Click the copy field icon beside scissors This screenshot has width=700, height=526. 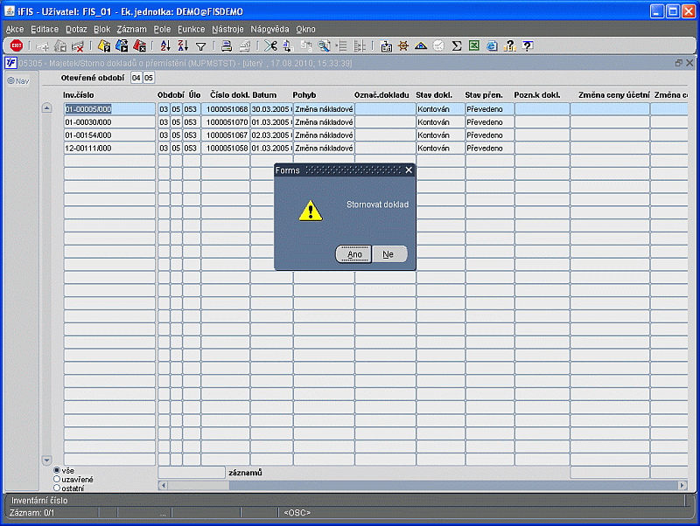pyautogui.click(x=288, y=45)
